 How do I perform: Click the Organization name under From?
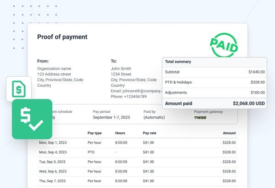pos(55,68)
